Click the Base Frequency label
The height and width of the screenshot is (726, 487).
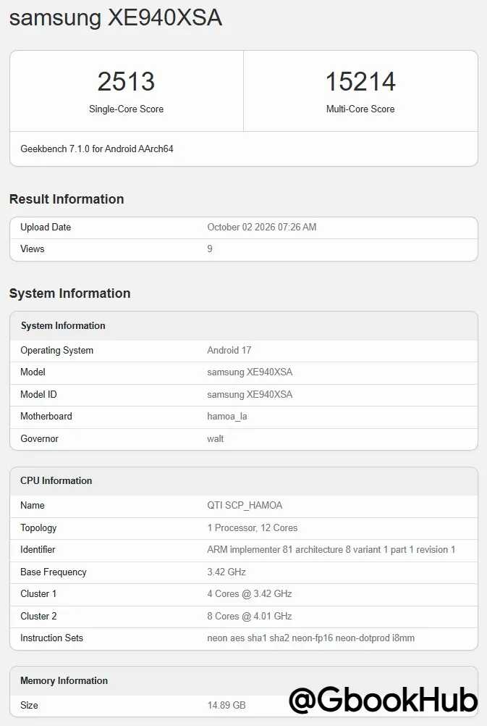pos(53,572)
